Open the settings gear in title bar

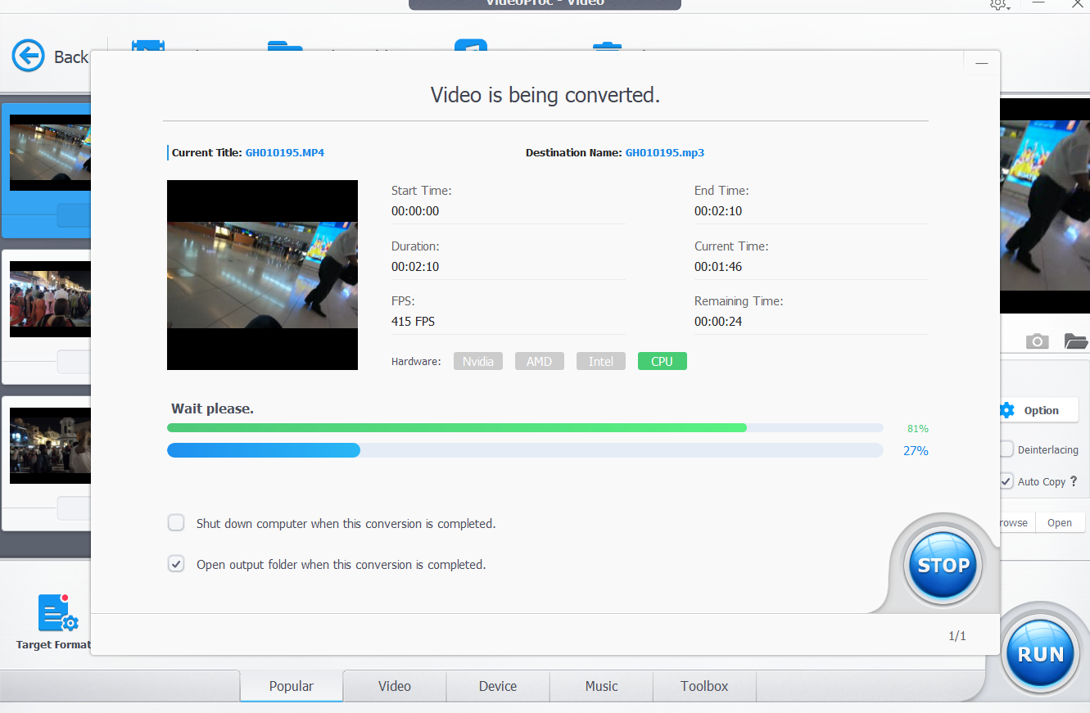pos(997,4)
